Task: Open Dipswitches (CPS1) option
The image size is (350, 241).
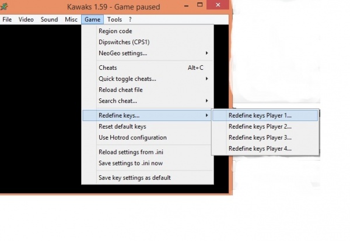Action: click(148, 42)
